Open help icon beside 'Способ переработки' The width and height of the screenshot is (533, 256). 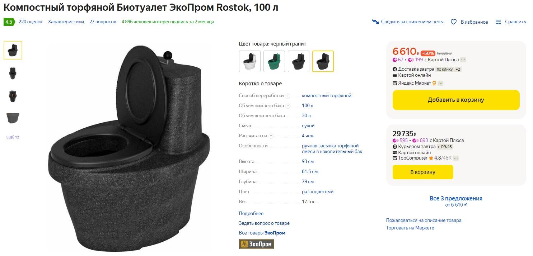pos(287,96)
